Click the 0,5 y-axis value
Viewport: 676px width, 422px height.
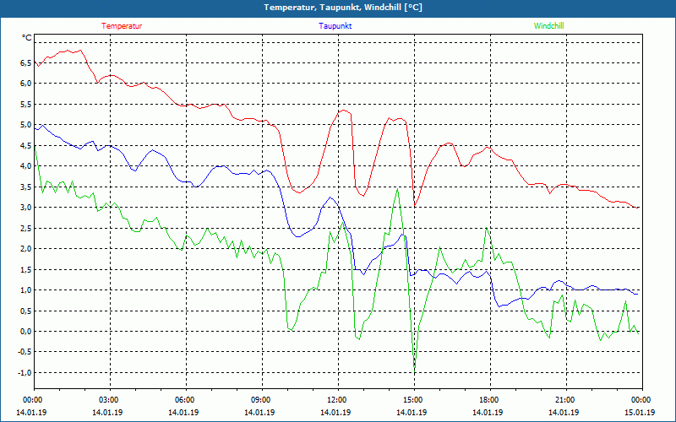point(27,311)
